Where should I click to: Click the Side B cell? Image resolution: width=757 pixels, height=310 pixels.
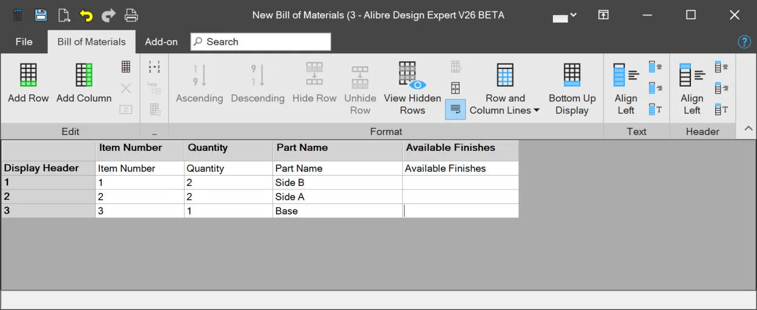(x=337, y=182)
